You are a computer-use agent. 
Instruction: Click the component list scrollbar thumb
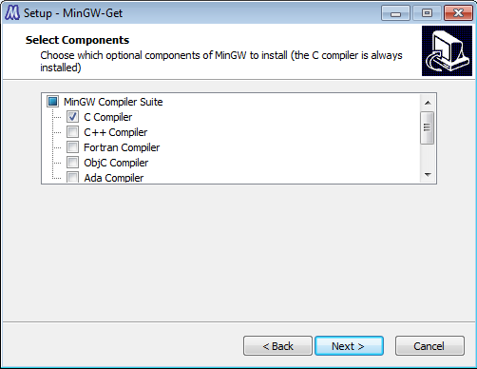pyautogui.click(x=428, y=127)
